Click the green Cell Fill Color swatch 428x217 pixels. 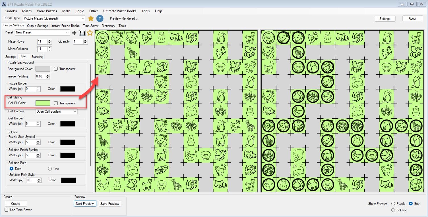pyautogui.click(x=43, y=103)
